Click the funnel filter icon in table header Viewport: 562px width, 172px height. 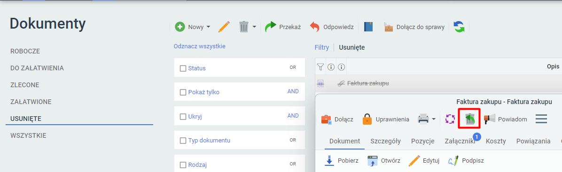pos(321,67)
